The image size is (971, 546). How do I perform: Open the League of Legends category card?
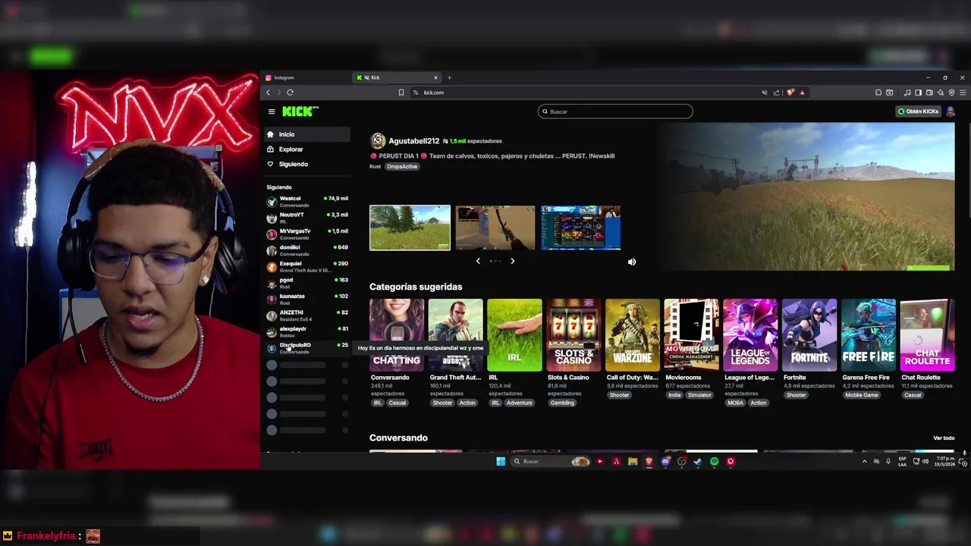(x=750, y=335)
